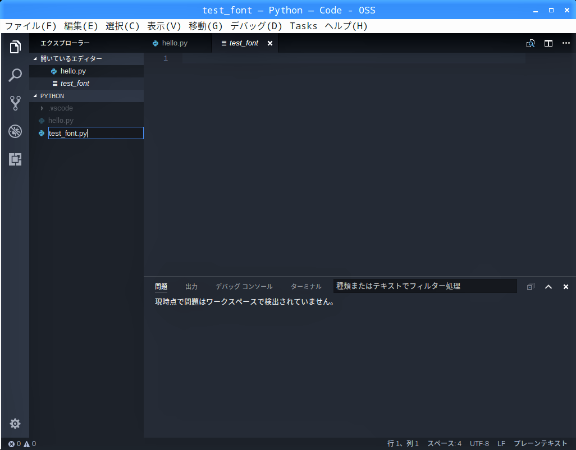Open the デバッグ(D) menu

tap(256, 26)
